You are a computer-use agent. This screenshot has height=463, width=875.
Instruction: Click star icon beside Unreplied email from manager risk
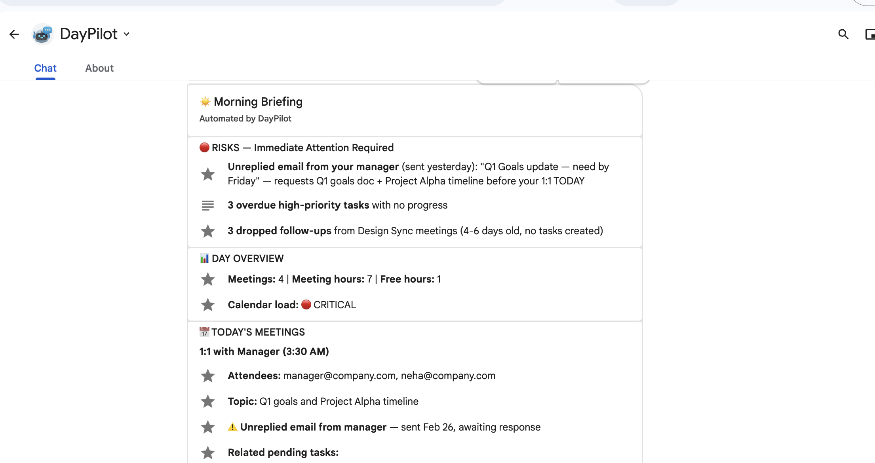click(x=207, y=174)
